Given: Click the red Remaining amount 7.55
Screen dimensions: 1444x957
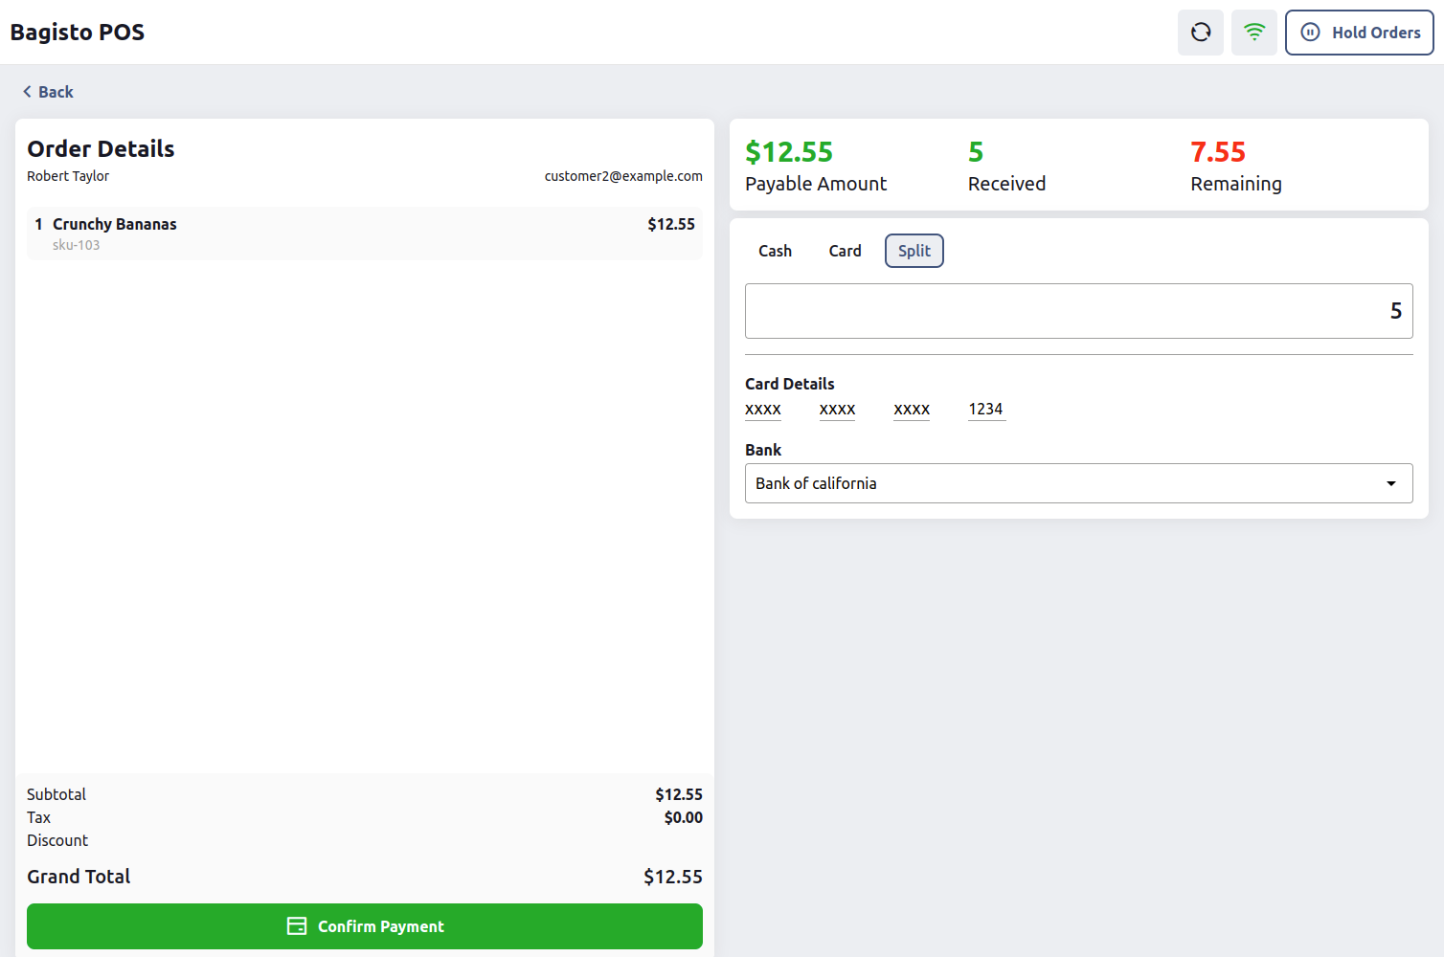Looking at the screenshot, I should 1217,151.
